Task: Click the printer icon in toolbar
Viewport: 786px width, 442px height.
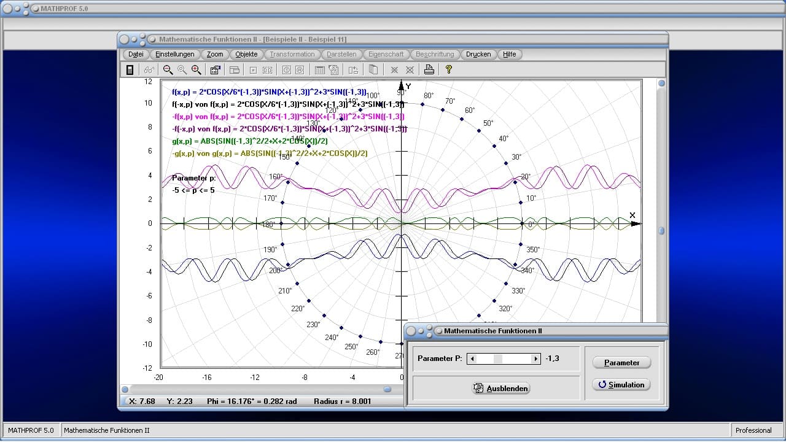Action: (x=429, y=70)
